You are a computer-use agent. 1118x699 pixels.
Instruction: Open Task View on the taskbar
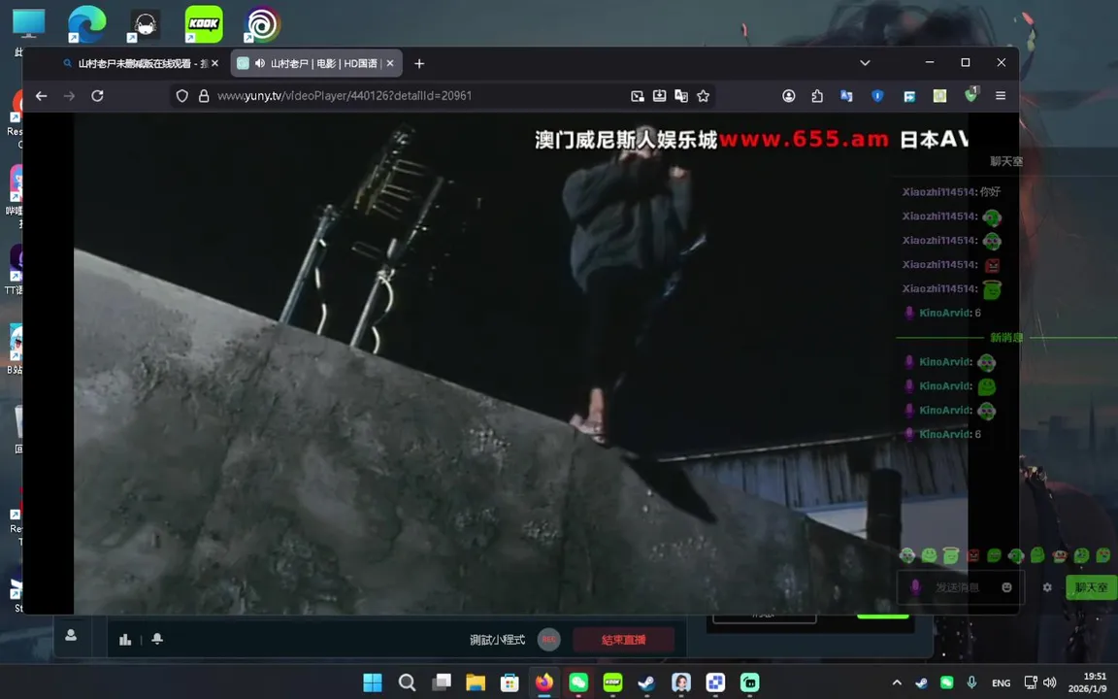tap(442, 682)
